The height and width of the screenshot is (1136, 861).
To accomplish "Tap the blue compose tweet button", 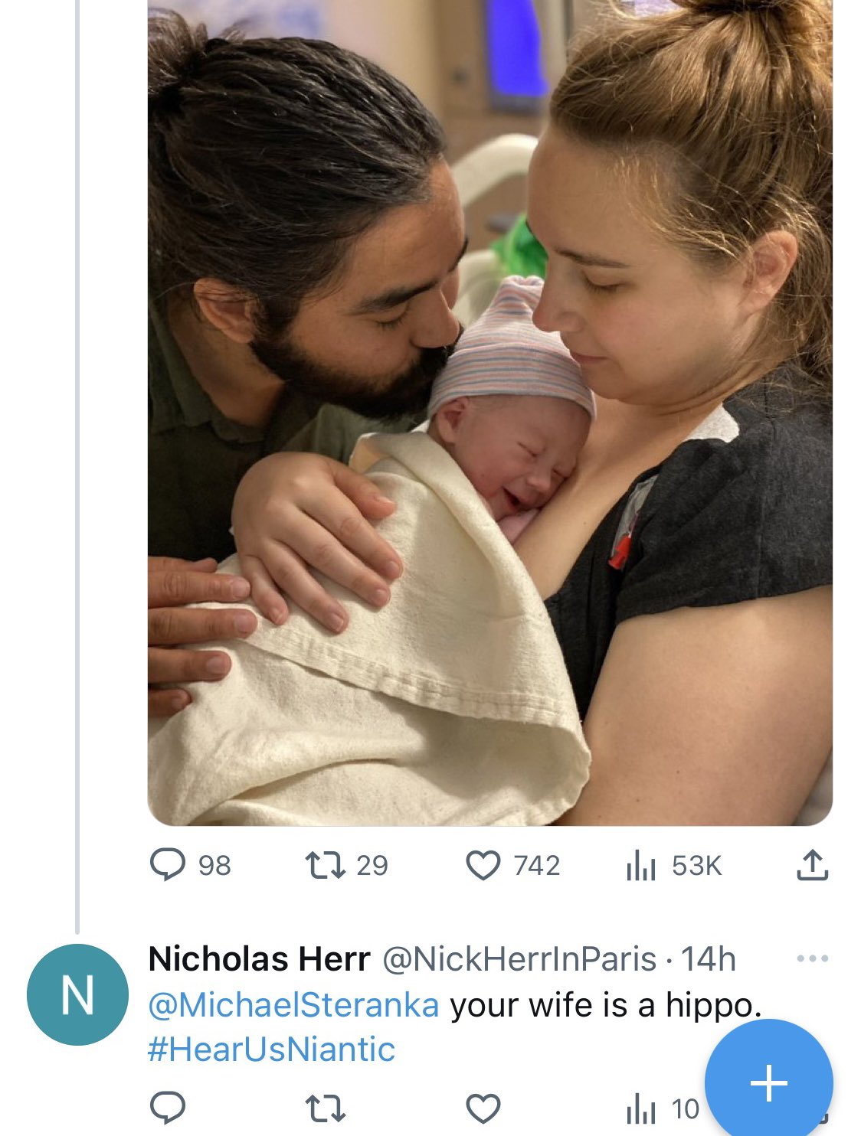I will (x=768, y=1082).
